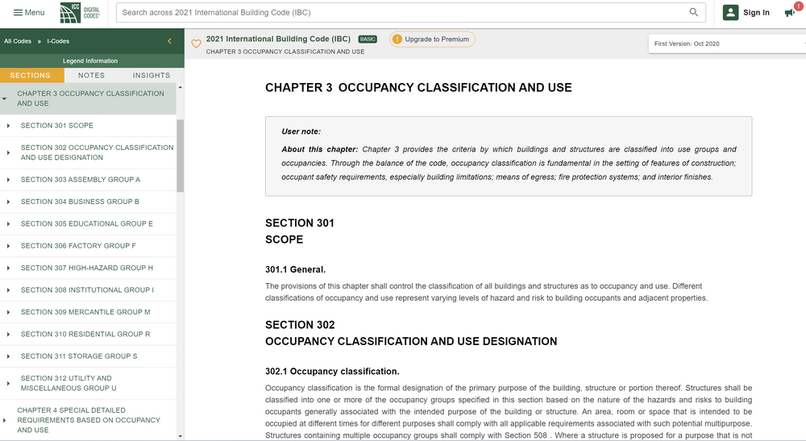The height and width of the screenshot is (441, 806).
Task: Expand Section 303 Assembly Group A
Action: [x=8, y=180]
